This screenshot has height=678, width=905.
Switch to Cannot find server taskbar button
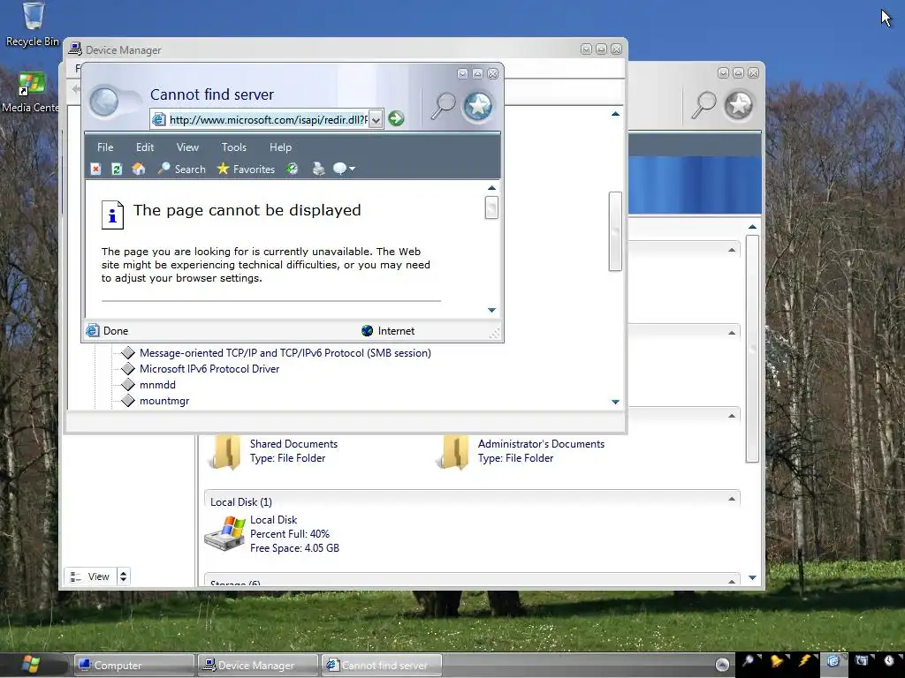(x=382, y=666)
